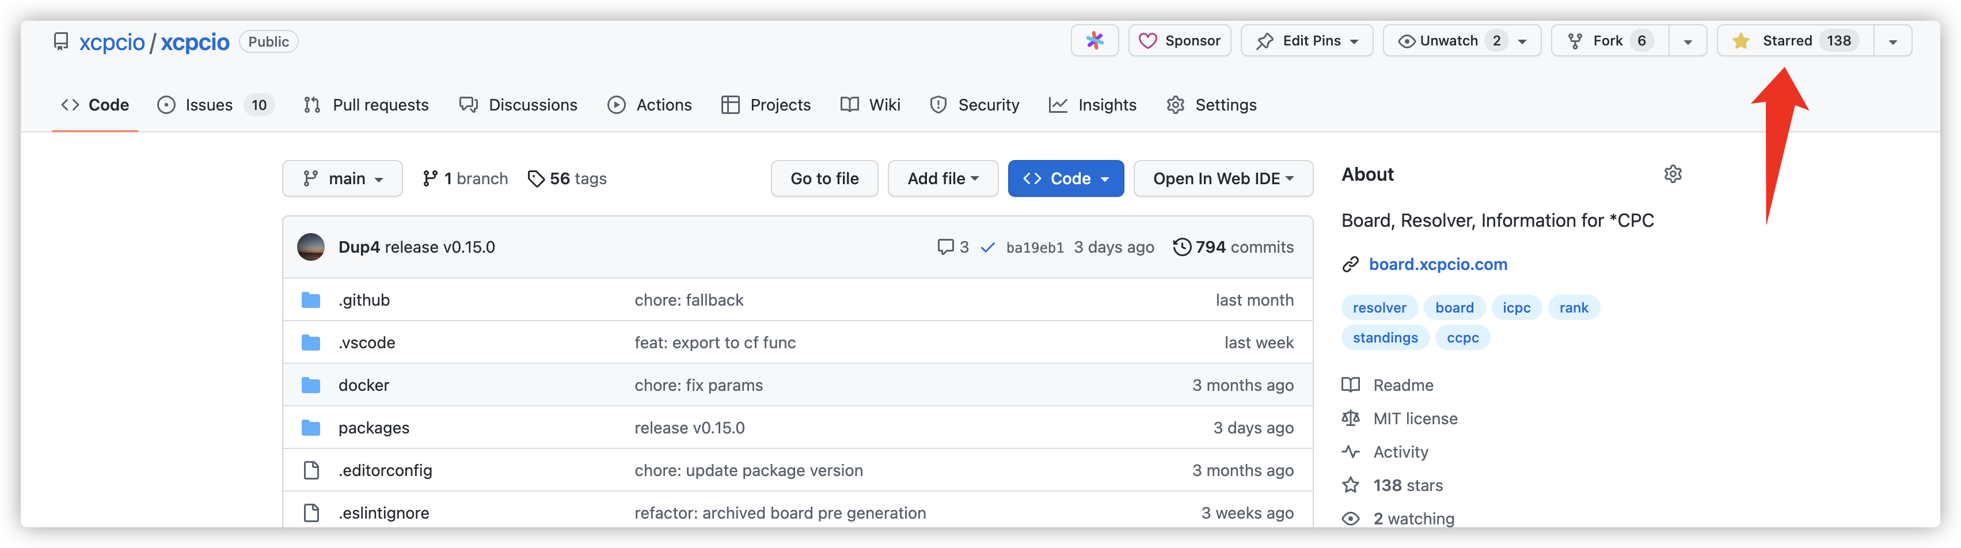This screenshot has width=1961, height=548.
Task: Open the Issues tab
Action: coord(215,105)
